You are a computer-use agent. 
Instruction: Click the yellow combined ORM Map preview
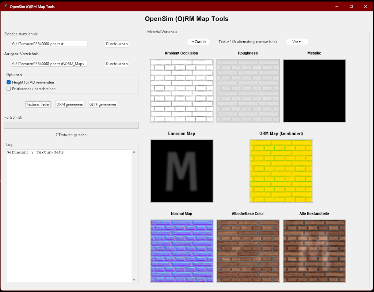(x=281, y=171)
